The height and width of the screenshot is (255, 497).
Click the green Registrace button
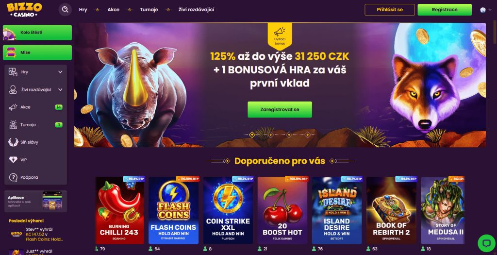coord(445,10)
